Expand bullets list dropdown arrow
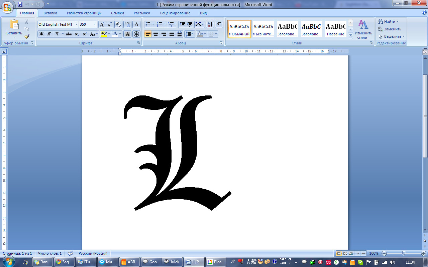Screen dimensions: 428x267 tap(153, 24)
